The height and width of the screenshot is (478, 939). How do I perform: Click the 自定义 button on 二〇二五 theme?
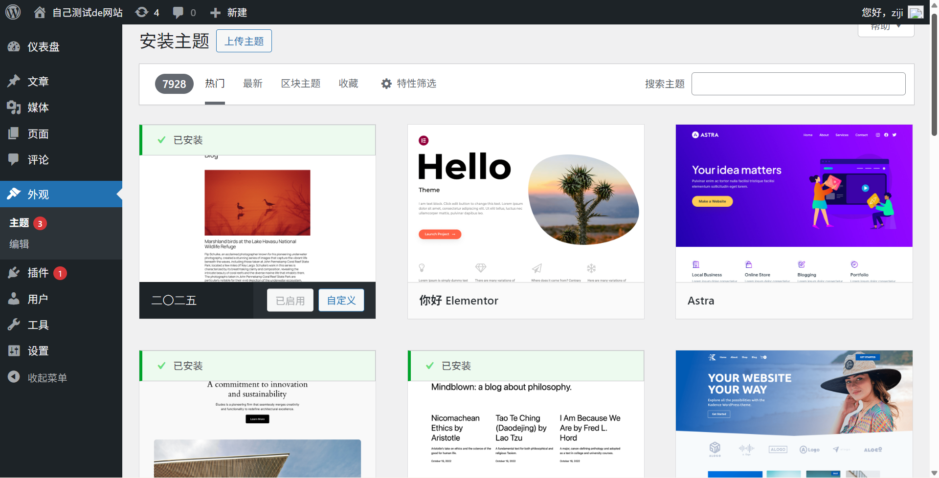pyautogui.click(x=341, y=300)
